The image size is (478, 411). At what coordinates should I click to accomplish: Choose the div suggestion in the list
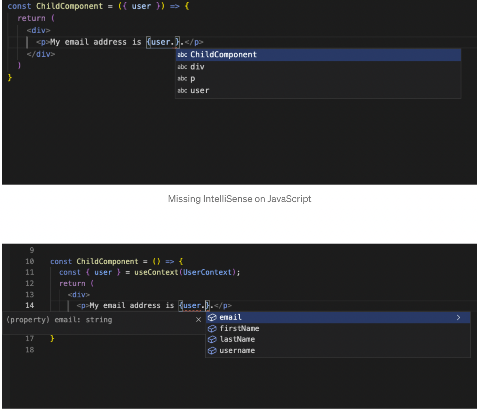pos(318,67)
